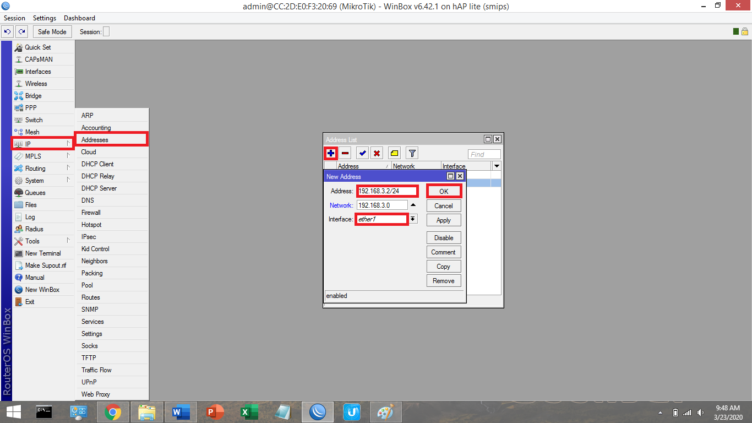
Task: Open Mesh from the sidebar
Action: click(43, 132)
